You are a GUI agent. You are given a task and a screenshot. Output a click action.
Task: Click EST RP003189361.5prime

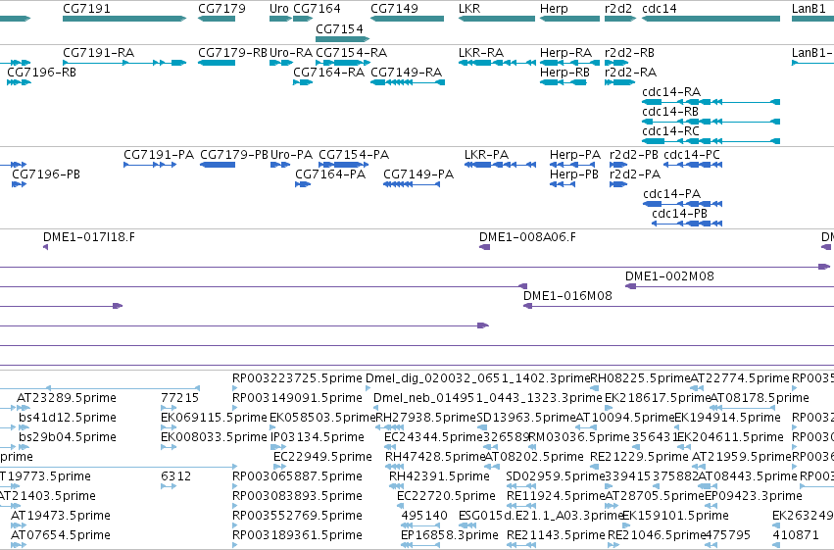coord(297,535)
